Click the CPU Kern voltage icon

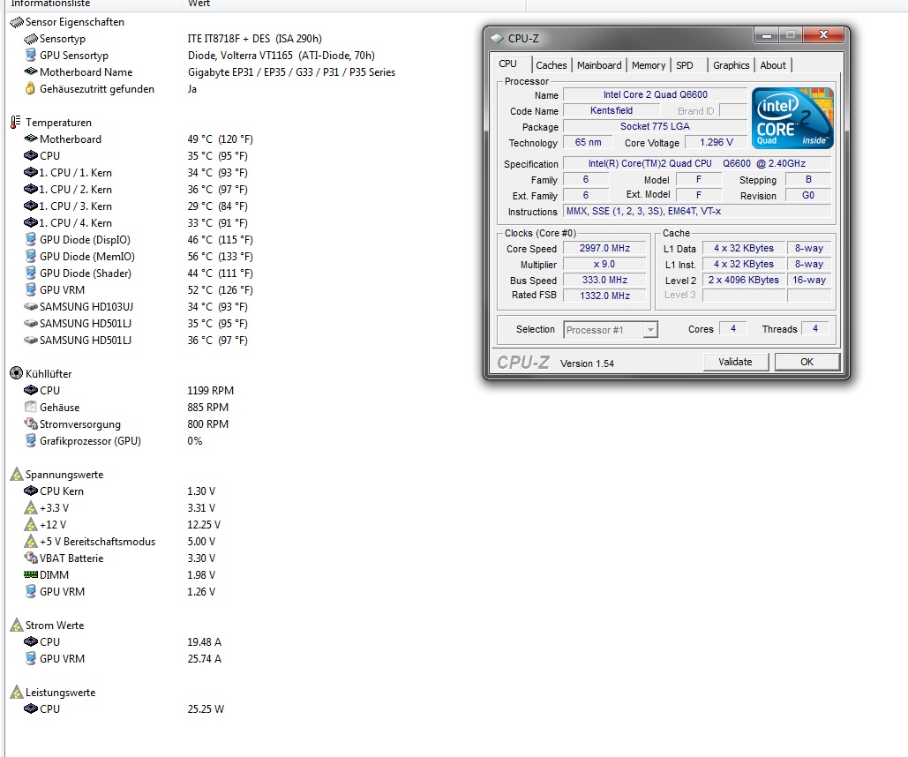[31, 491]
